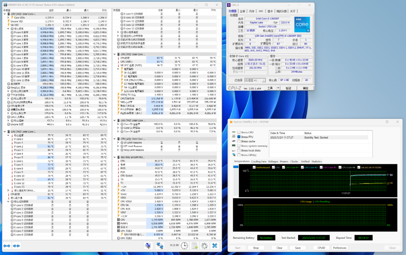This screenshot has height=255, width=406.
Task: Click the HWiNFO clock reset timer icon
Action: (184, 245)
